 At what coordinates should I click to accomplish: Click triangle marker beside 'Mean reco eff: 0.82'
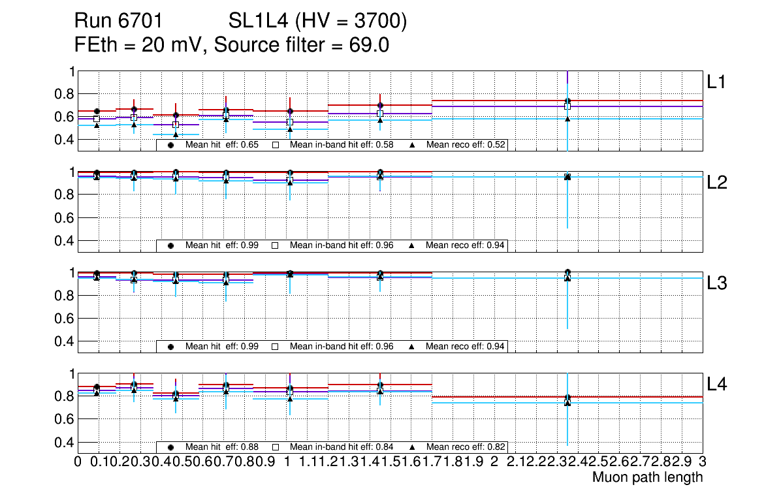[x=412, y=447]
